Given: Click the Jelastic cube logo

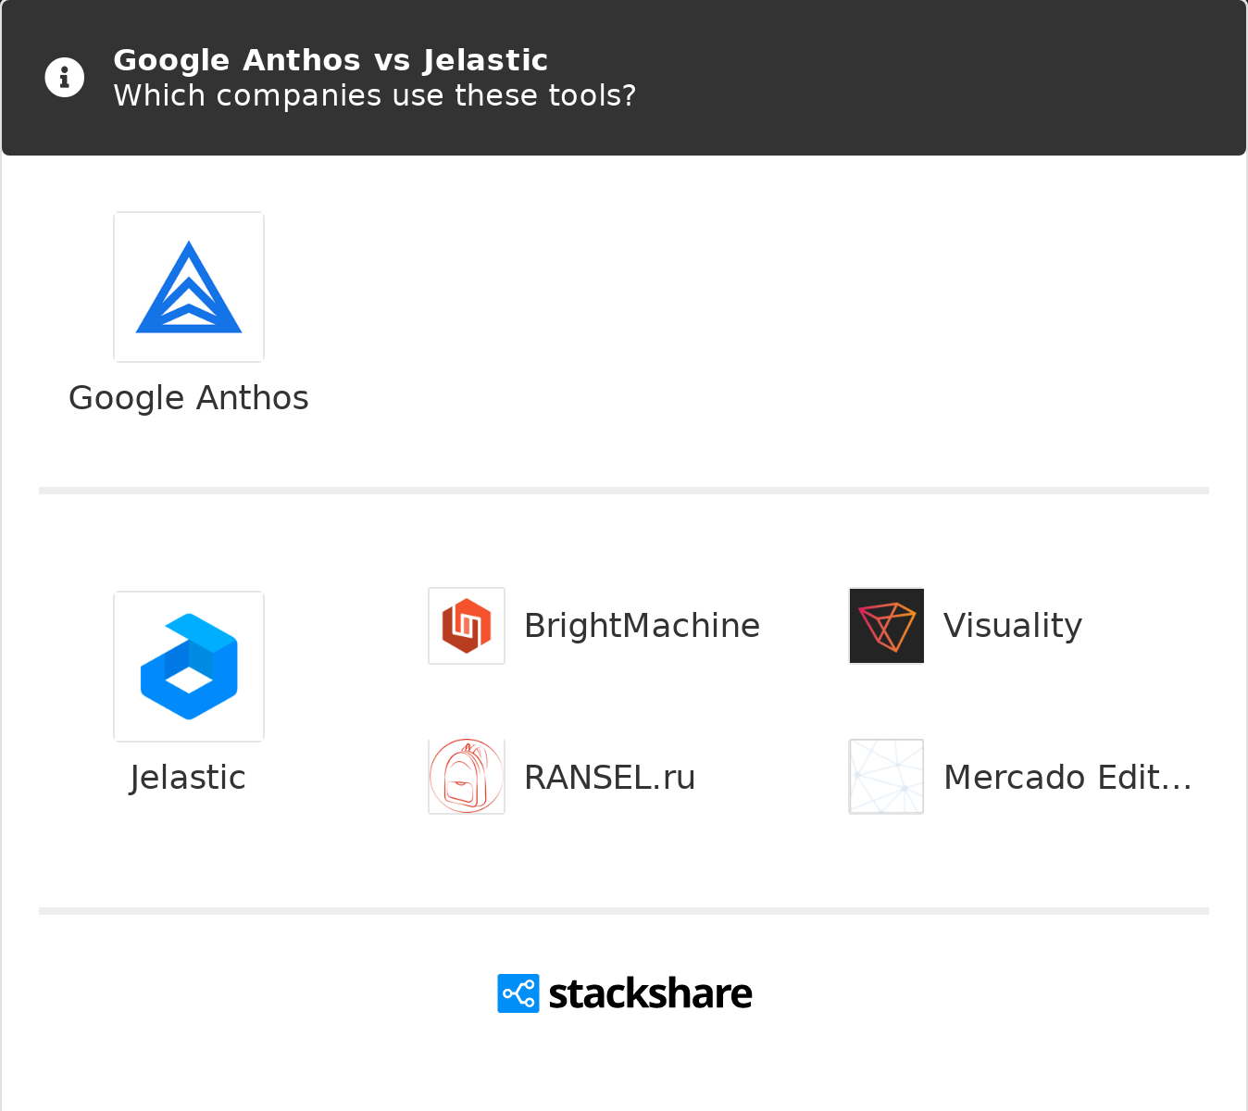Looking at the screenshot, I should click(x=189, y=667).
